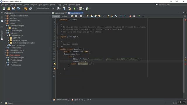Switch to the Source view button

pyautogui.click(x=56, y=16)
